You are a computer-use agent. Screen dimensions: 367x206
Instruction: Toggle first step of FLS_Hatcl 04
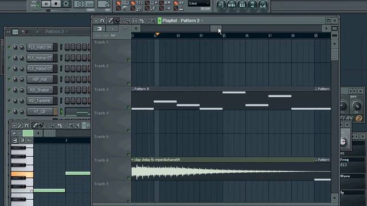coord(67,47)
